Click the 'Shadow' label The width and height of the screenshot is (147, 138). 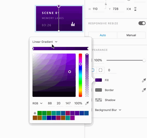pos(110,100)
